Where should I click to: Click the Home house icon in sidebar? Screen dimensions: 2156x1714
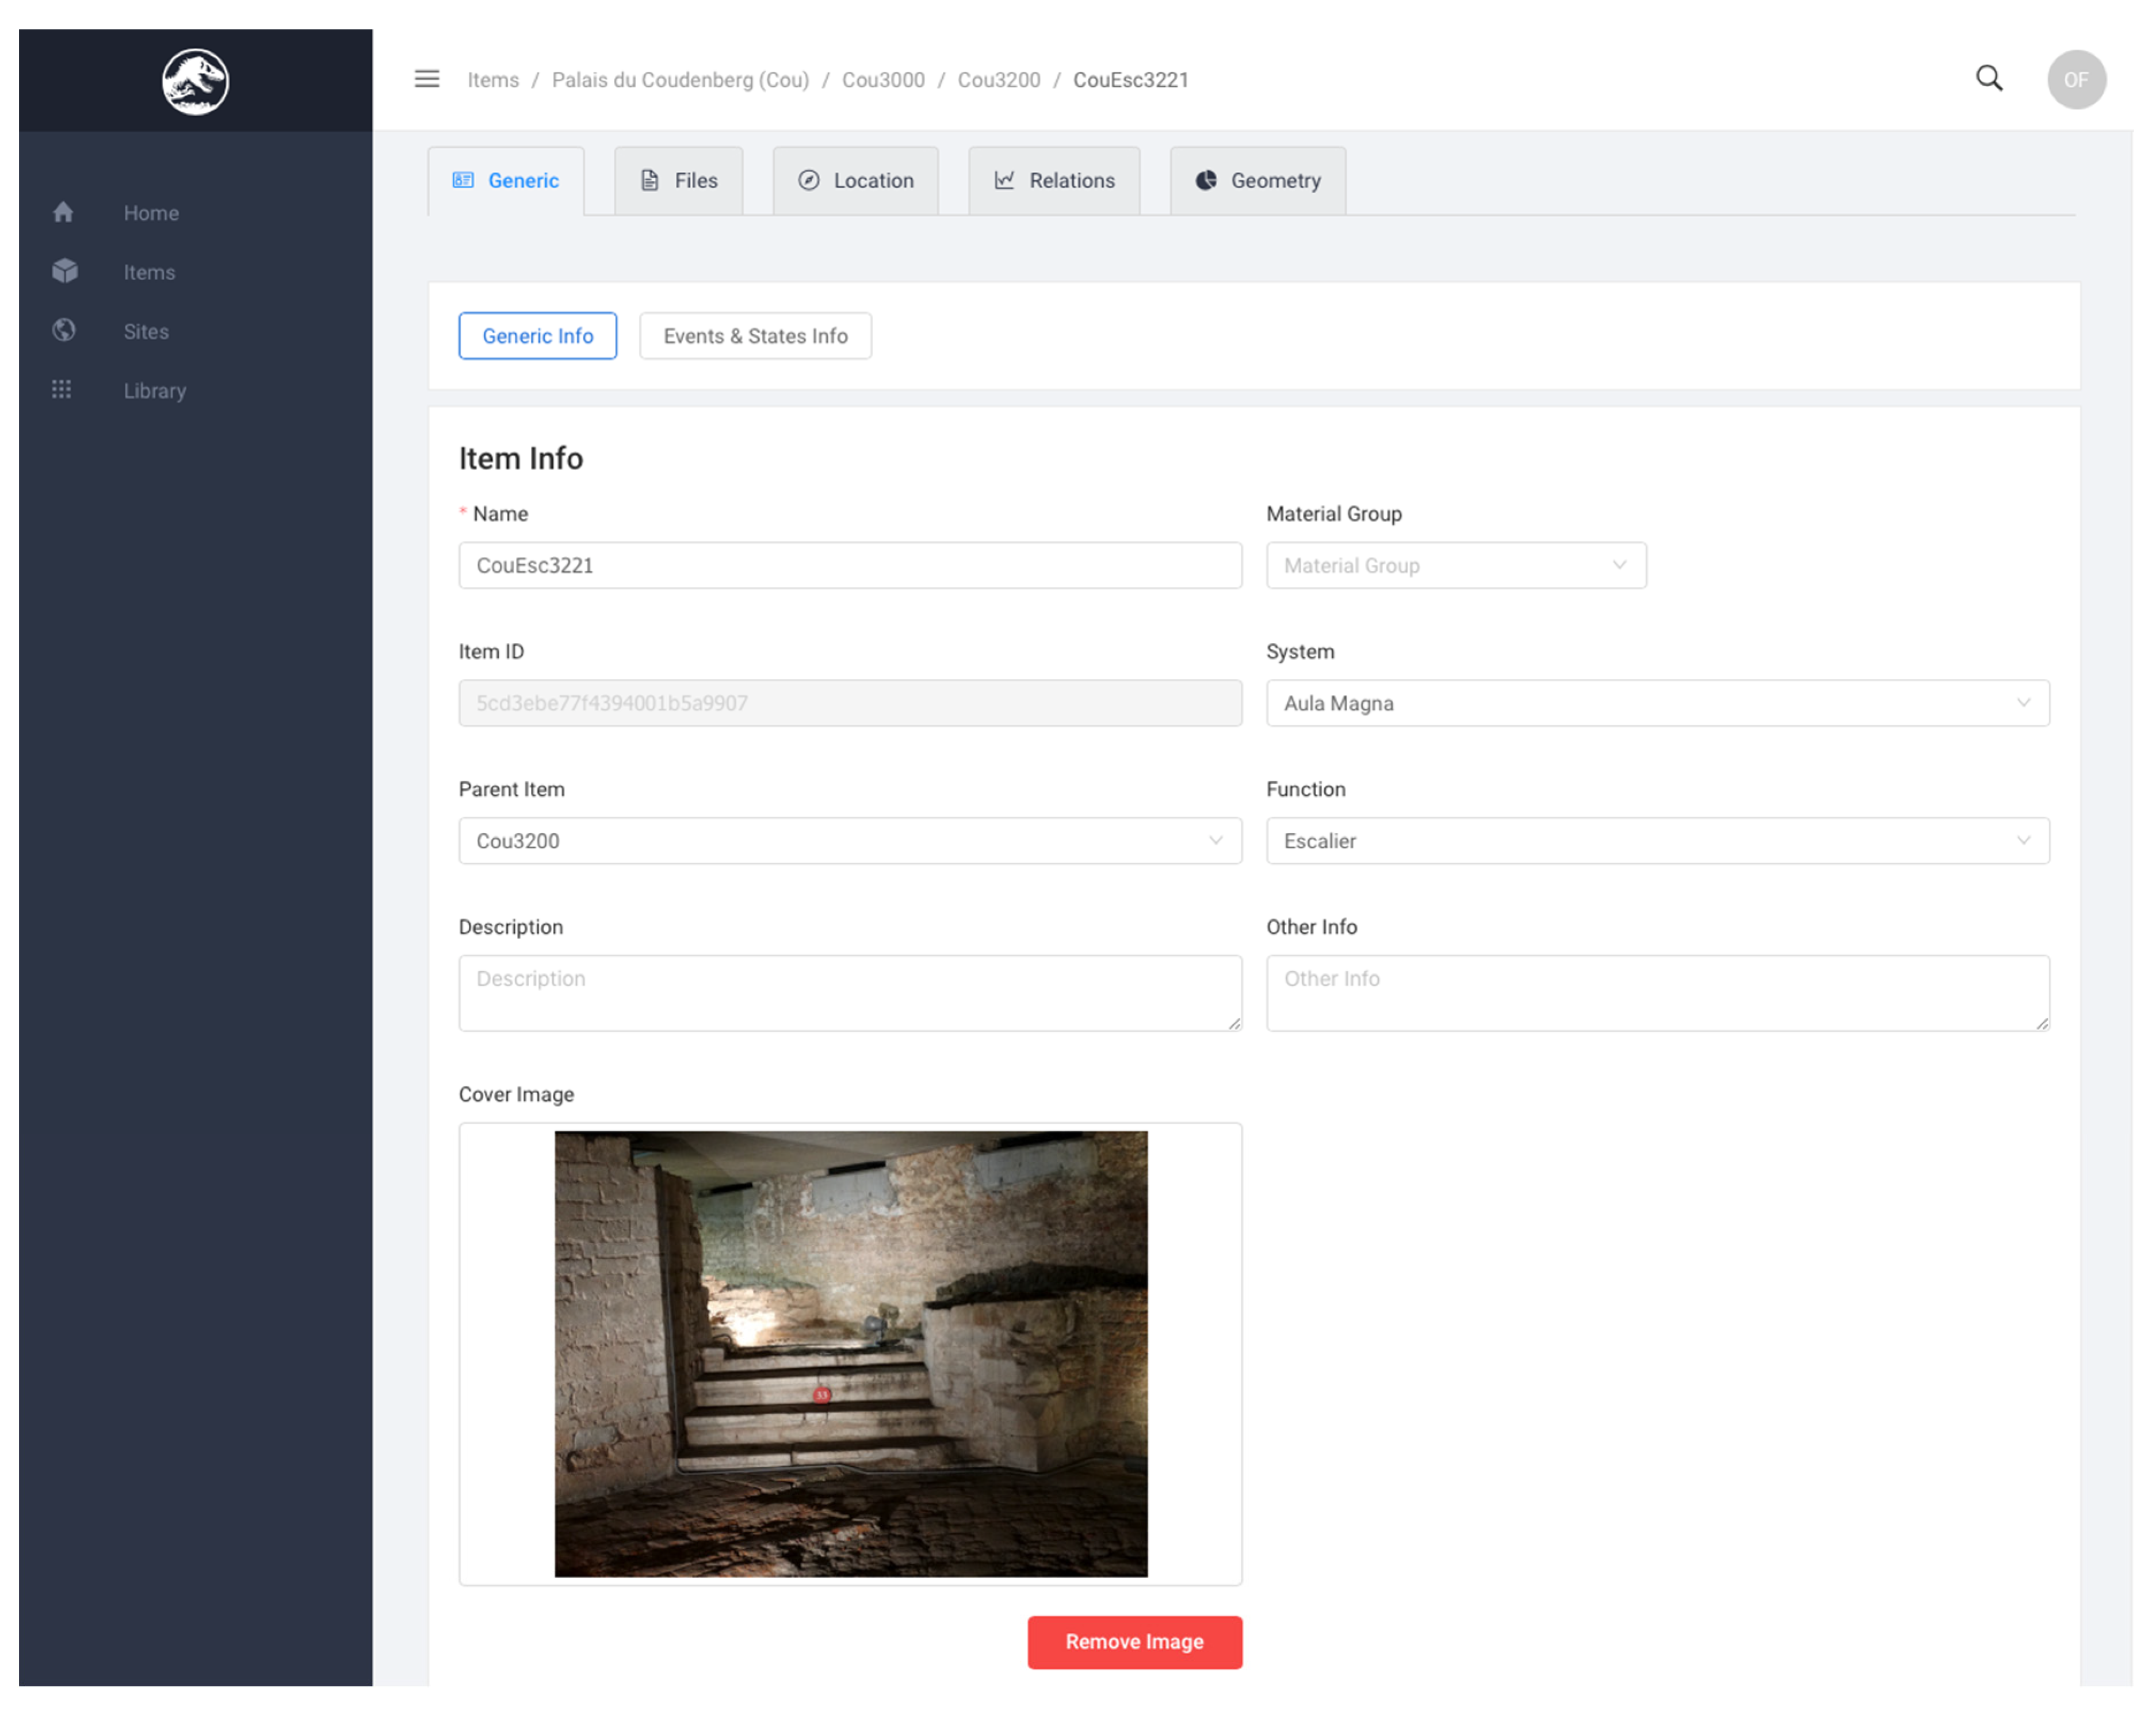coord(64,212)
